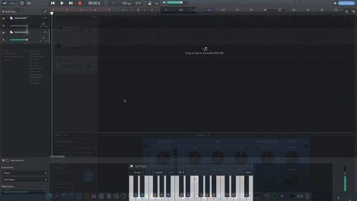Click bar 3 on the timeline ruler
357x201 pixels.
tap(81, 10)
